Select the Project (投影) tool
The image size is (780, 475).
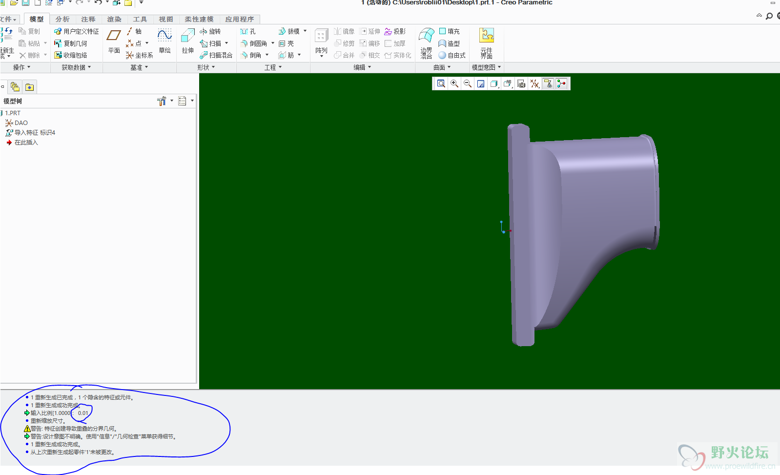395,31
